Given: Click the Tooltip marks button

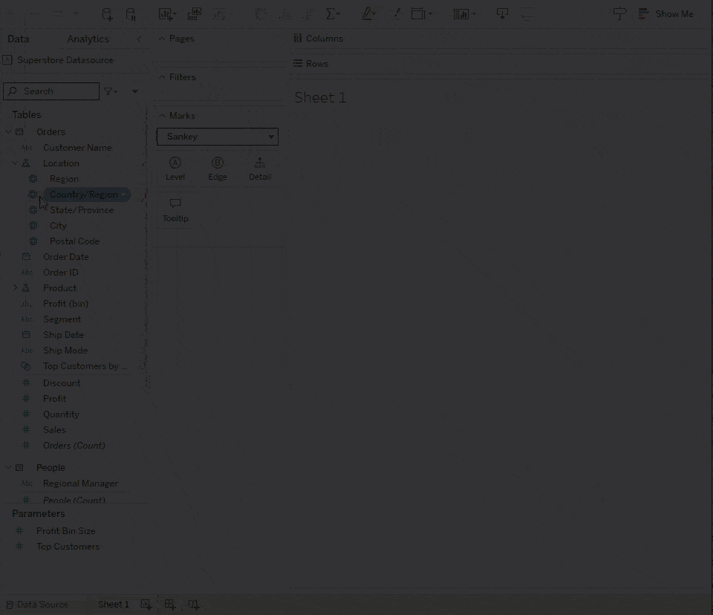Looking at the screenshot, I should (175, 209).
